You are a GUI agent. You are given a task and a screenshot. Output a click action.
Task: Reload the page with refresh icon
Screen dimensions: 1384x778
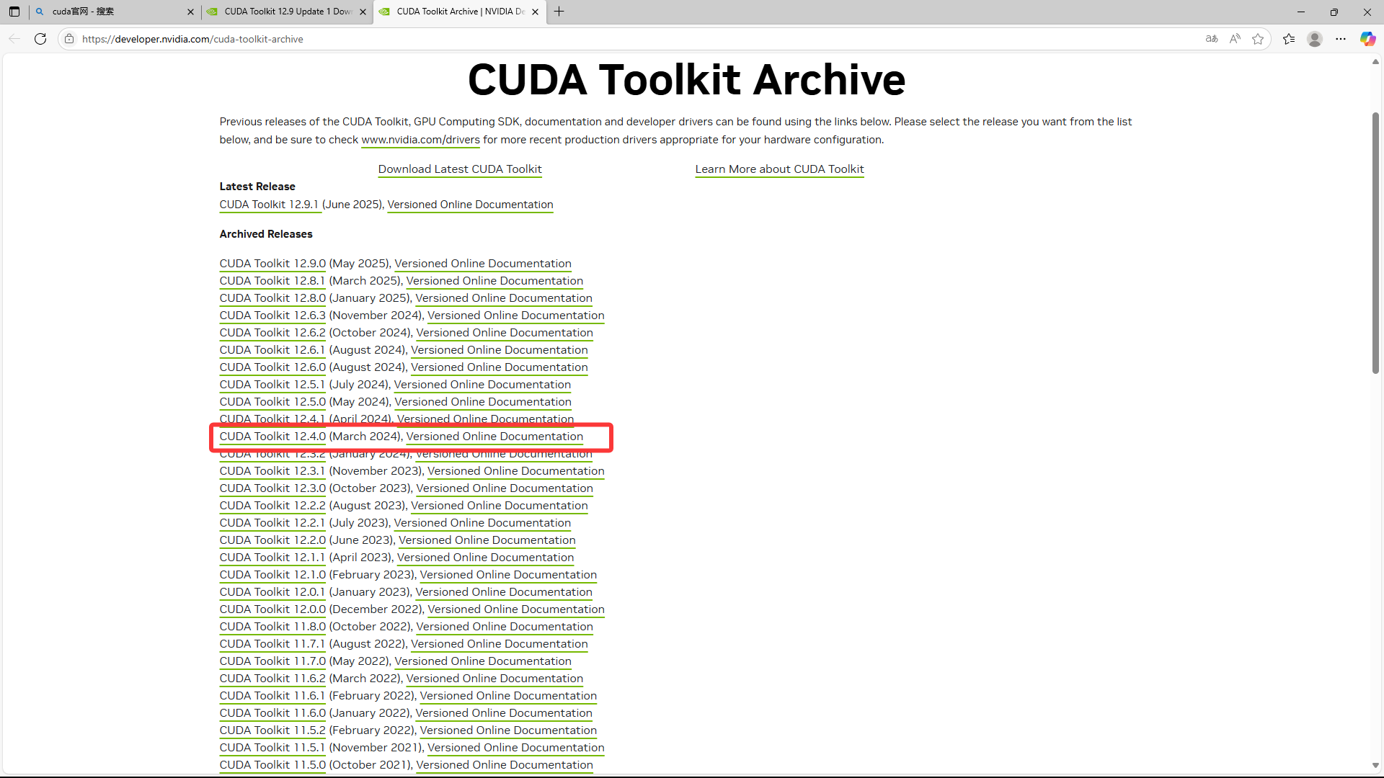pos(40,39)
